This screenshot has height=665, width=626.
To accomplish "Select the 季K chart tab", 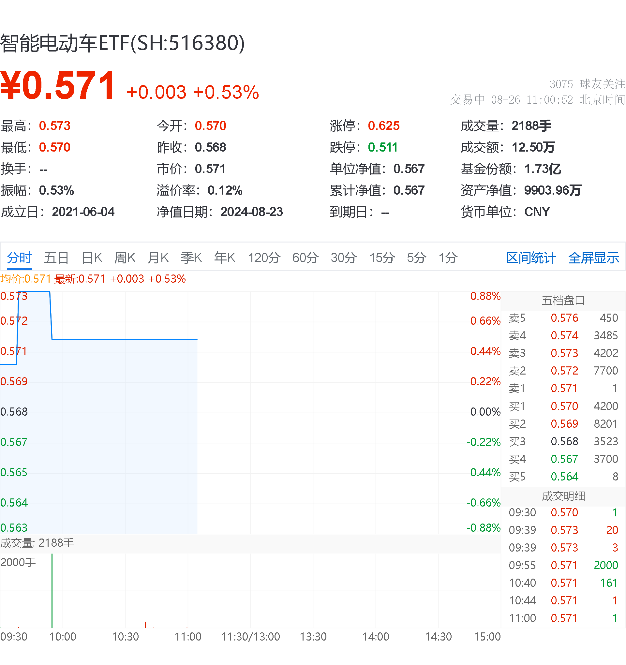I will coord(191,258).
